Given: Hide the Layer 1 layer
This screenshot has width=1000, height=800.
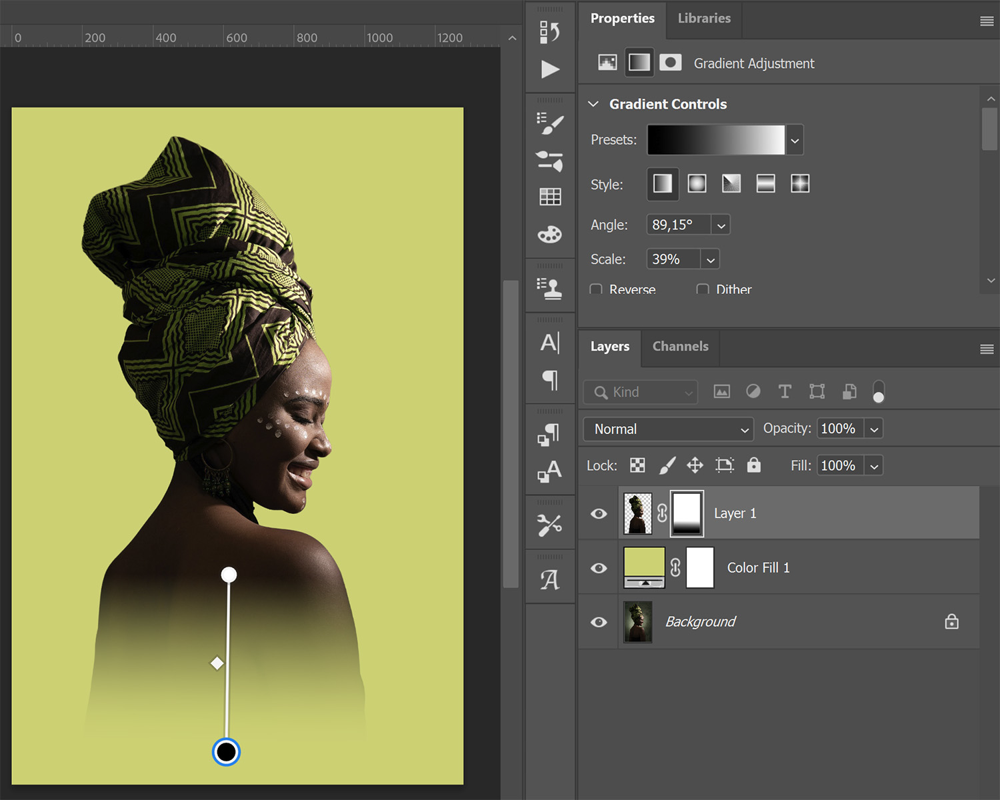Looking at the screenshot, I should coord(599,513).
